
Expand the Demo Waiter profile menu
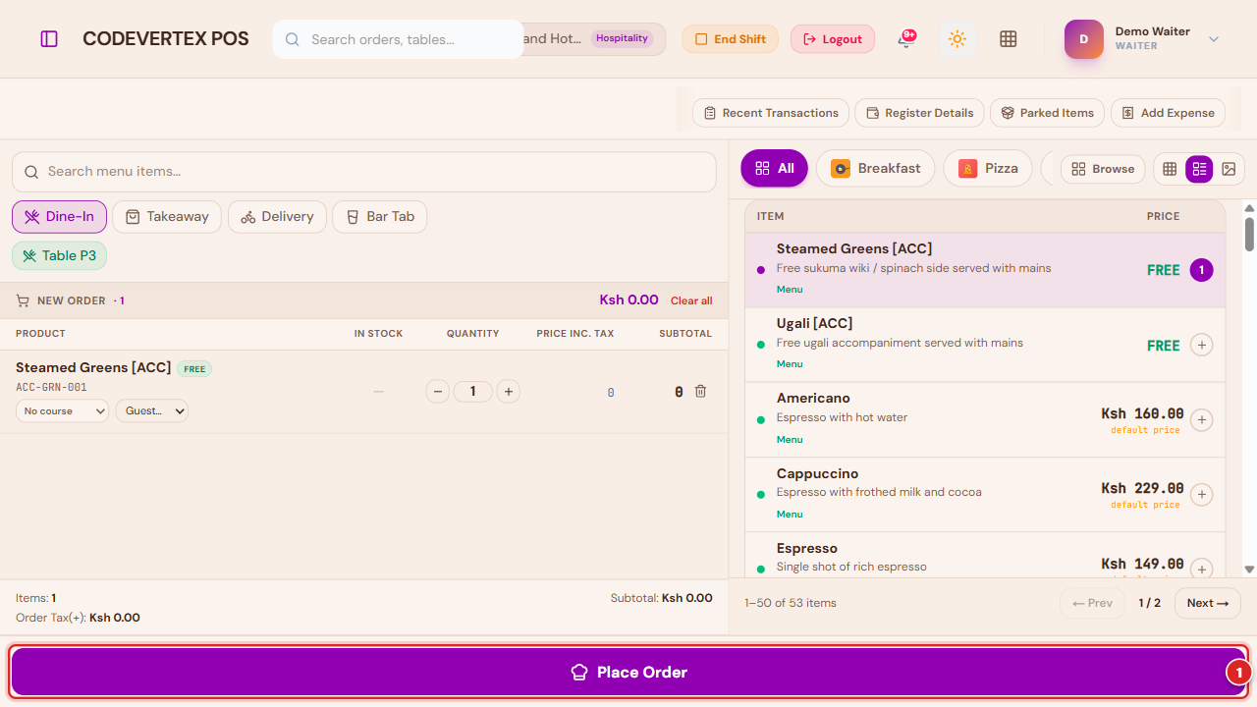click(x=1214, y=39)
